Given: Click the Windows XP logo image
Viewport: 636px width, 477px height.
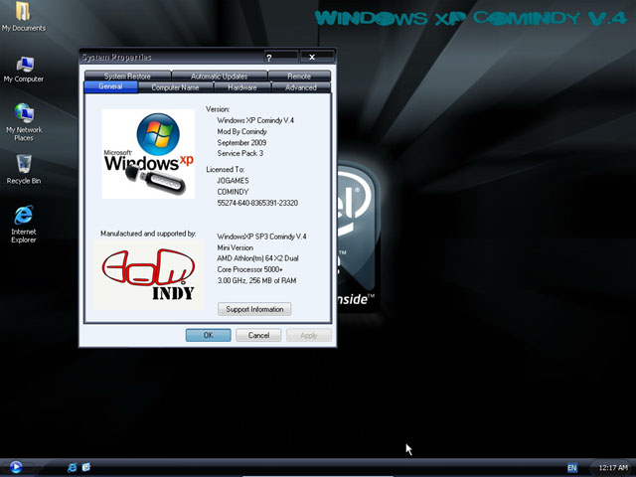Looking at the screenshot, I should 148,154.
